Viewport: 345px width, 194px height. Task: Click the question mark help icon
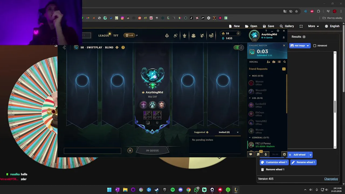pyautogui.click(x=266, y=31)
